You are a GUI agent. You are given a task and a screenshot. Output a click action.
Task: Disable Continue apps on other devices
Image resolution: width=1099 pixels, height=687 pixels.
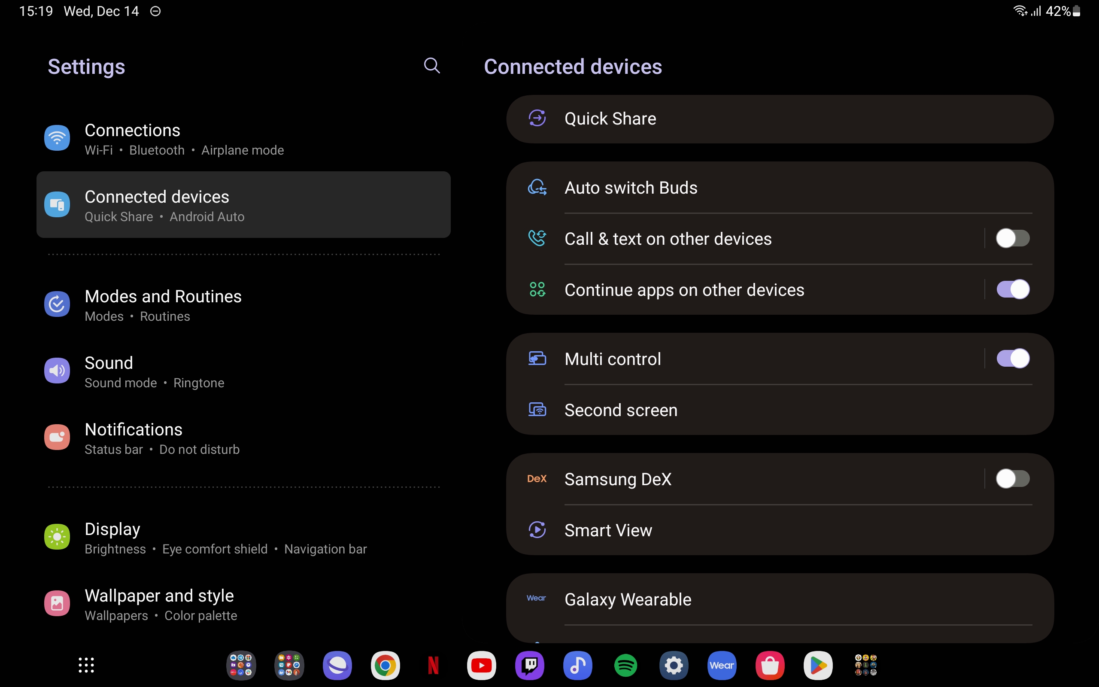[x=1012, y=289]
